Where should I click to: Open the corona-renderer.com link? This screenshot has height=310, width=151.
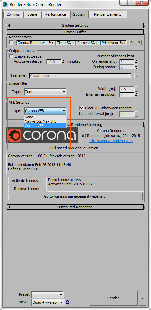tap(111, 141)
